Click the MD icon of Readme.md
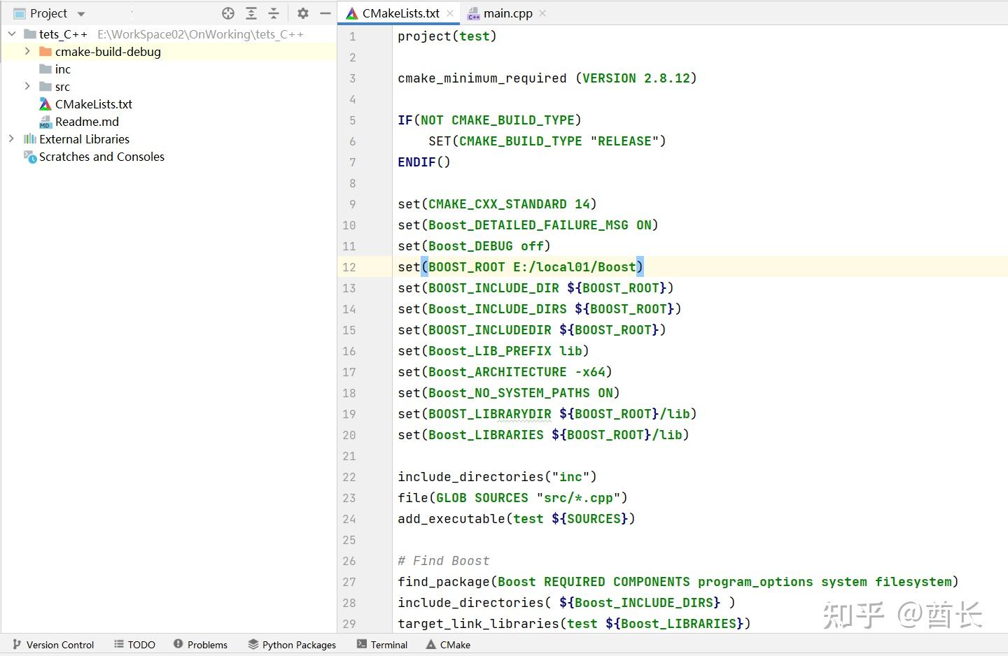The height and width of the screenshot is (656, 1008). (x=45, y=122)
